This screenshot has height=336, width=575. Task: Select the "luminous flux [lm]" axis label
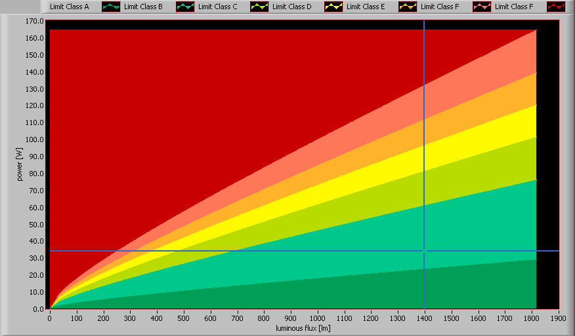pyautogui.click(x=303, y=327)
